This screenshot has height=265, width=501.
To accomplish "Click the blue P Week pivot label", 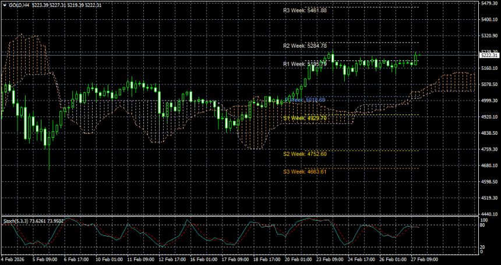I will coord(305,100).
